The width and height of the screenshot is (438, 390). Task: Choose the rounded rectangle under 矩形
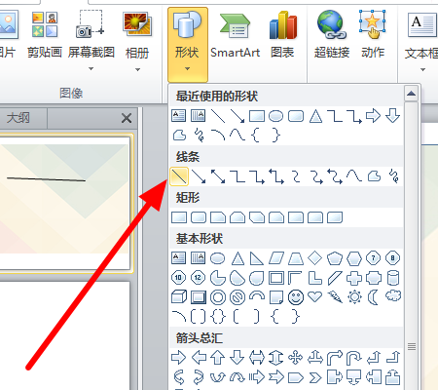click(x=199, y=217)
